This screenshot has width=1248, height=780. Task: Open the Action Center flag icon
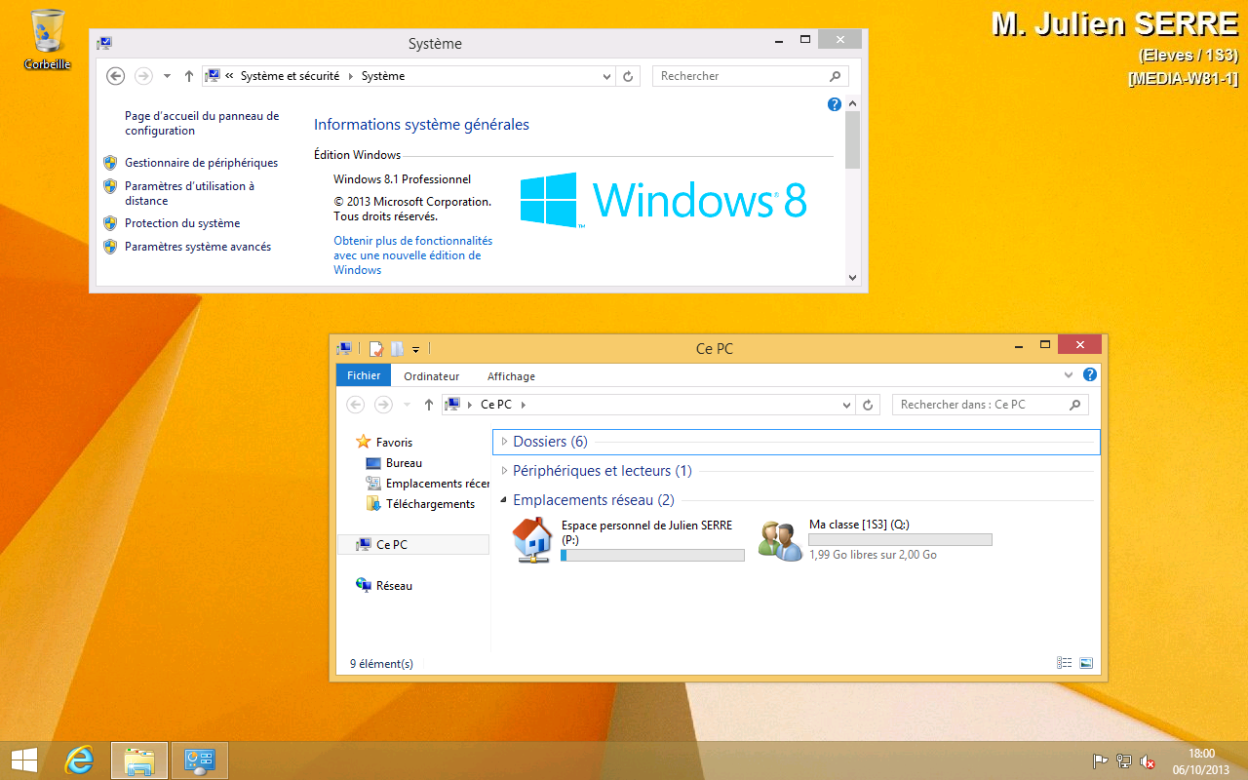1100,761
